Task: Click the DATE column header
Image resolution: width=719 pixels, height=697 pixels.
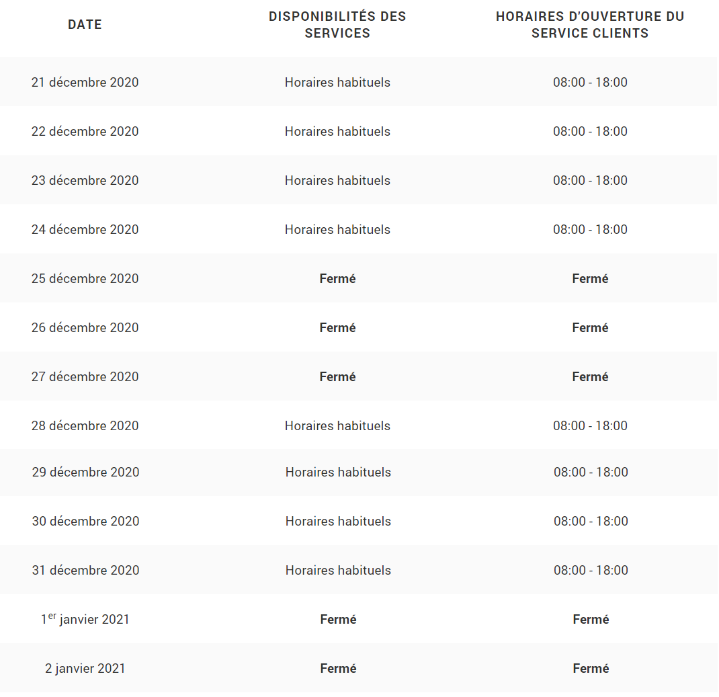Action: pyautogui.click(x=85, y=24)
